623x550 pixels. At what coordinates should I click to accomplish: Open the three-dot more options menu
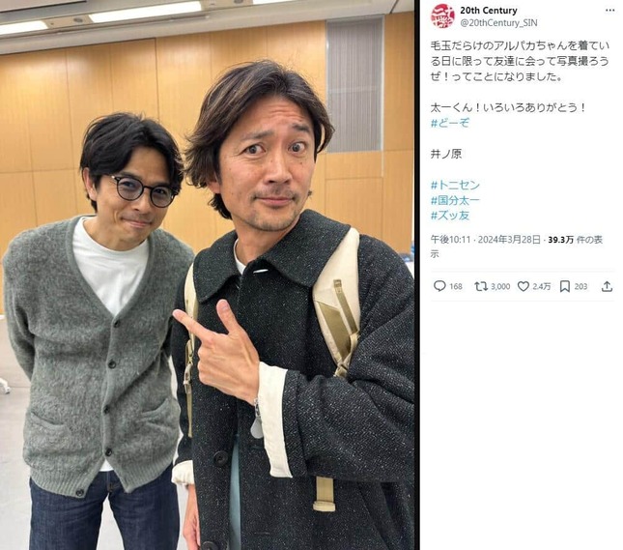pyautogui.click(x=609, y=11)
